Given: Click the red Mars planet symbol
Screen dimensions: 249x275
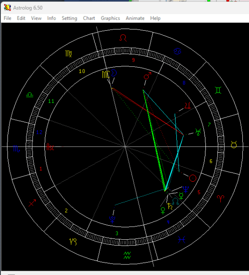Looking at the screenshot, I should click(147, 76).
